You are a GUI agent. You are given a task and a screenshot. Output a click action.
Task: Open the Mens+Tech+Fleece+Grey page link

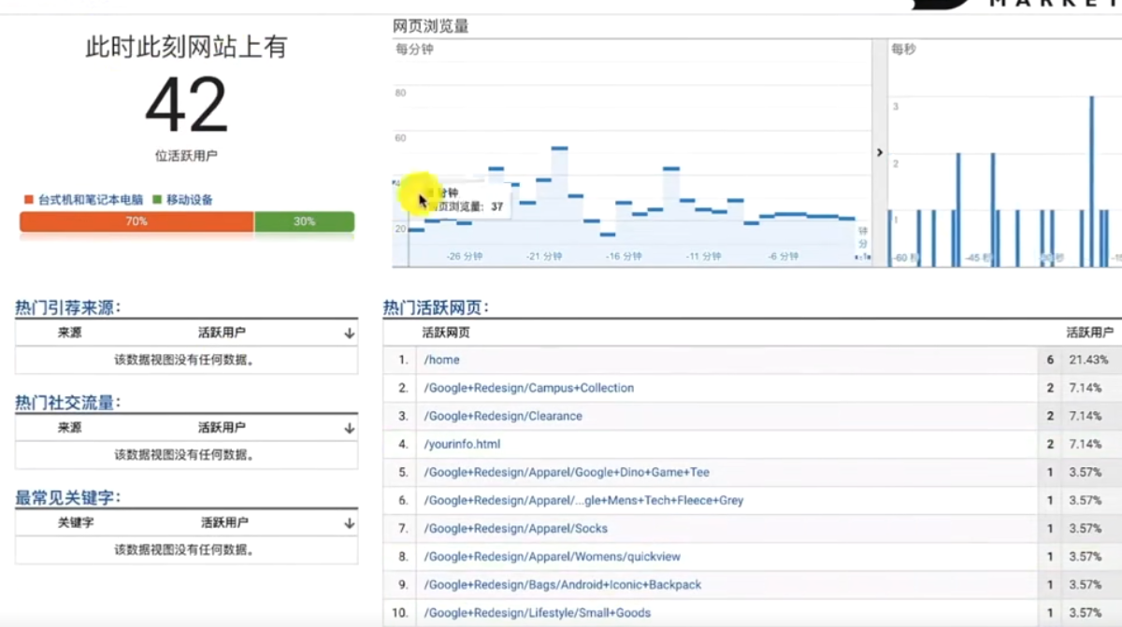(583, 500)
